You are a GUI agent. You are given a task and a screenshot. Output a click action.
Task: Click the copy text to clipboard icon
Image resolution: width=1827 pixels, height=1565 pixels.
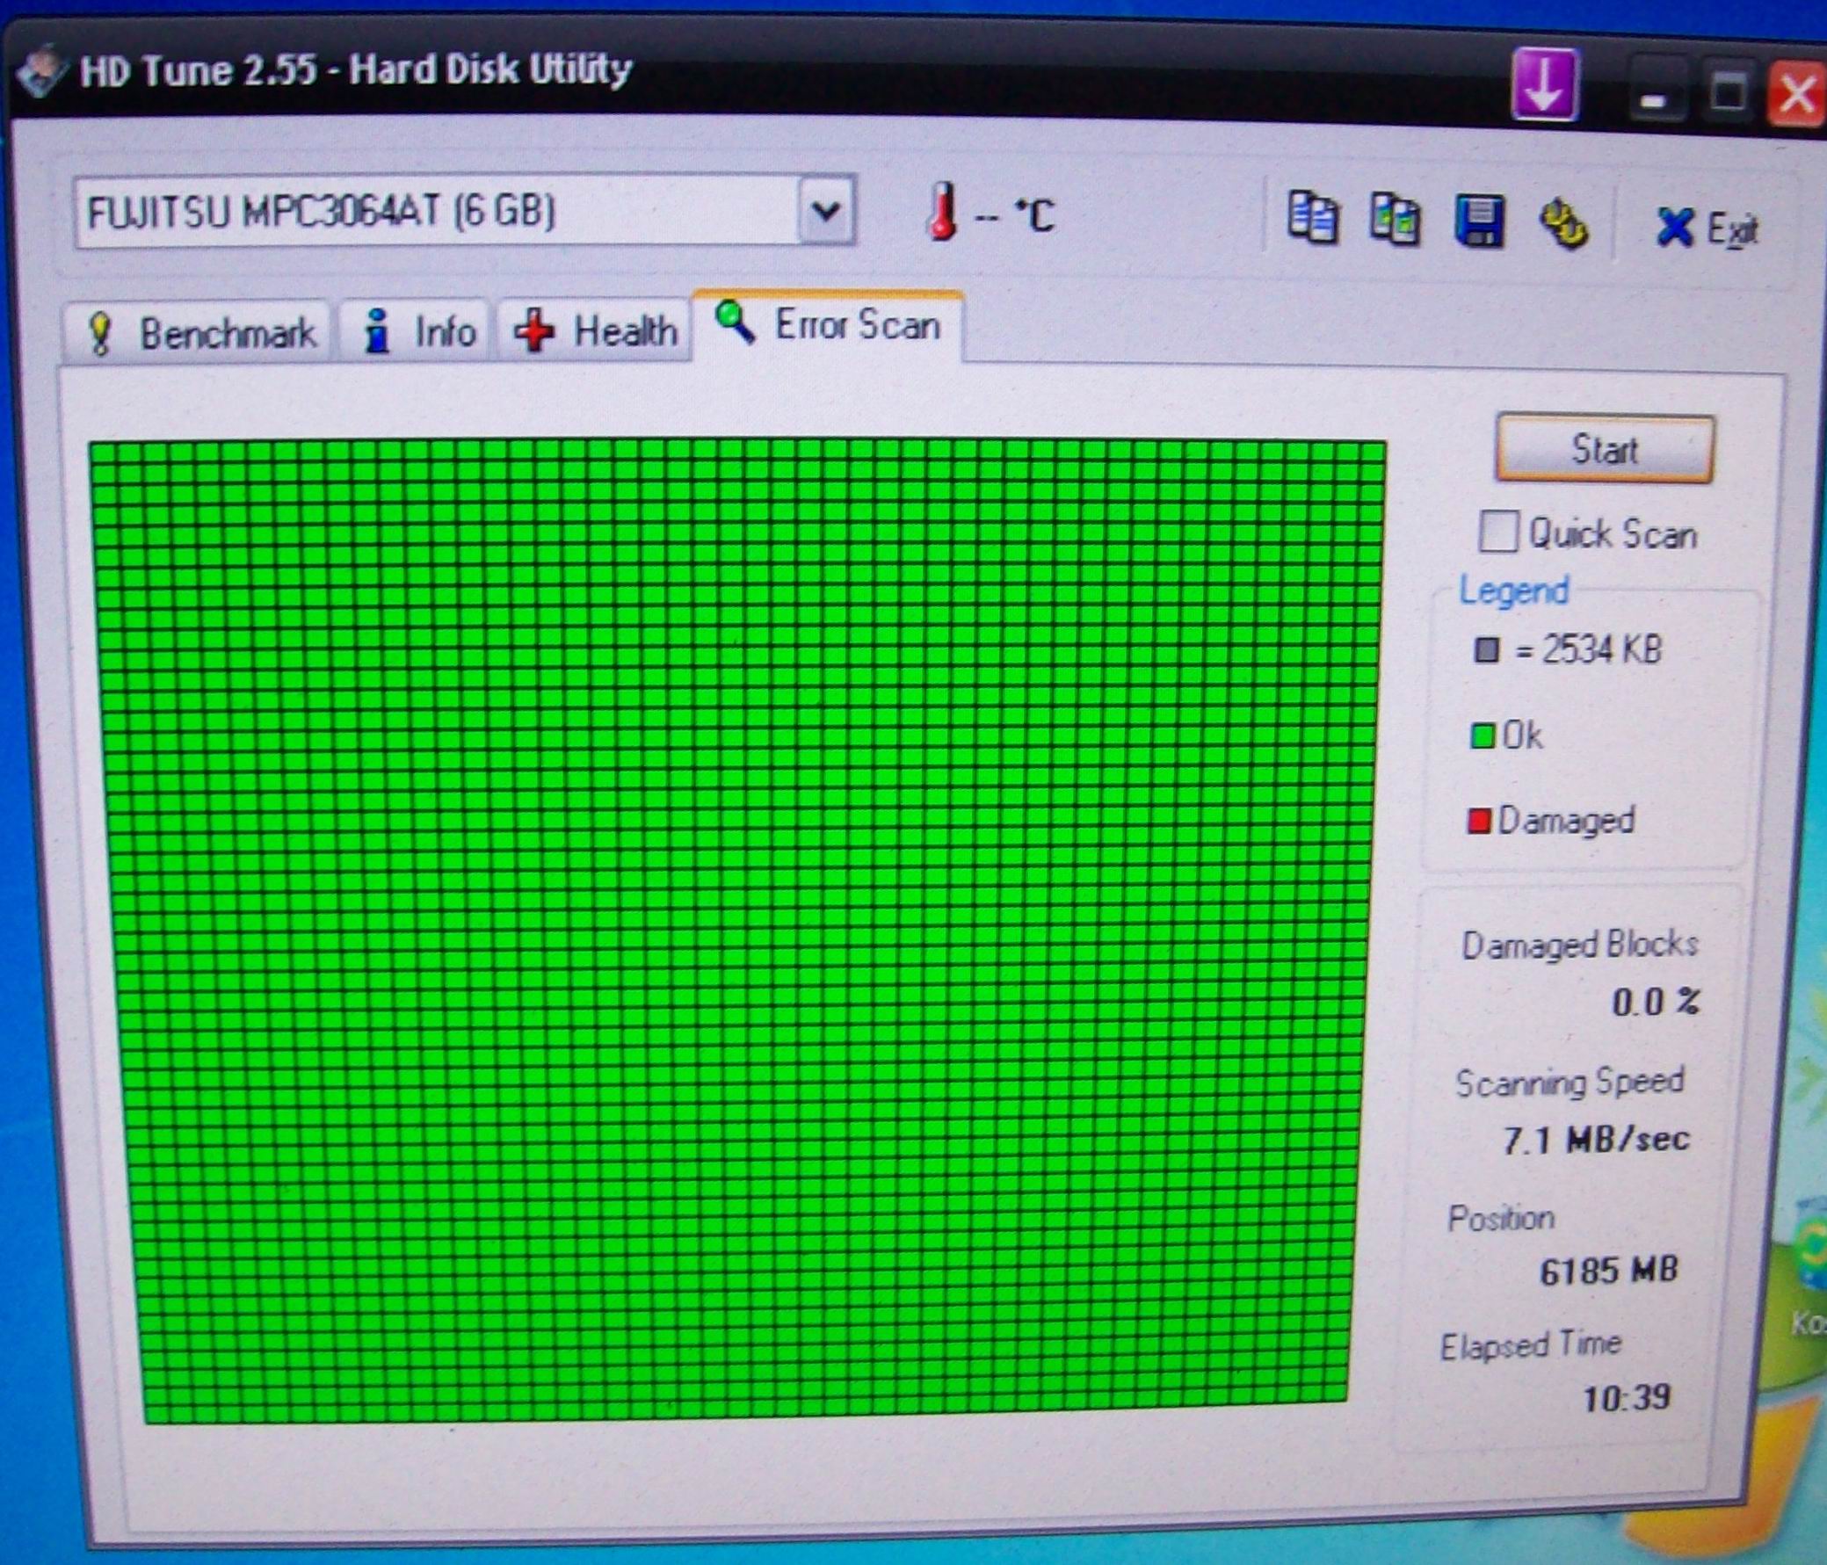click(1313, 218)
